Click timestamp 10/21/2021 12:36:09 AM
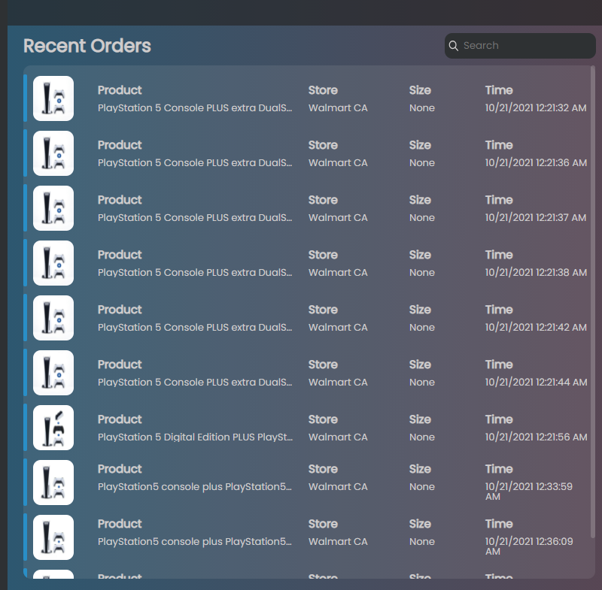This screenshot has height=590, width=602. point(529,546)
